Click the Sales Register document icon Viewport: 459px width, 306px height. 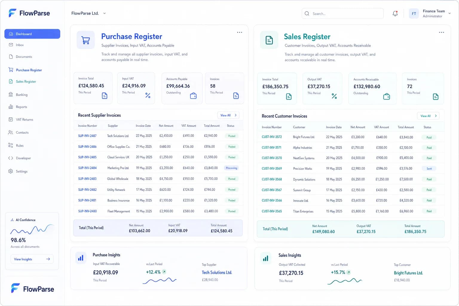click(x=269, y=40)
